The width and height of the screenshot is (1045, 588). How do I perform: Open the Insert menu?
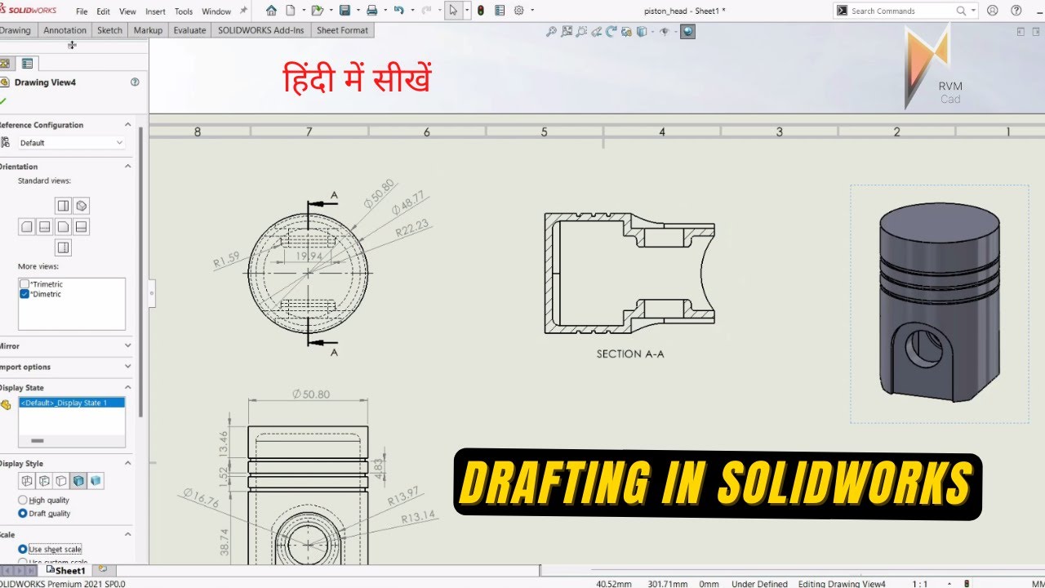pos(155,11)
